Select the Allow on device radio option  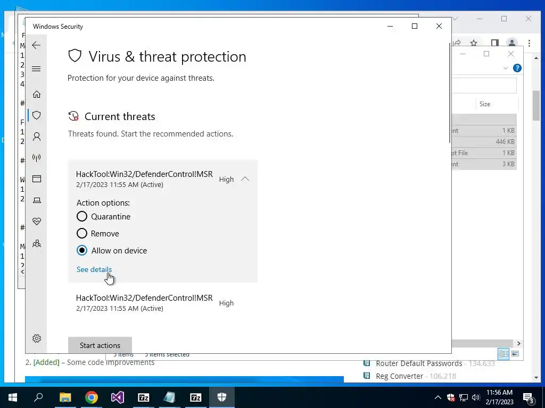pos(81,250)
